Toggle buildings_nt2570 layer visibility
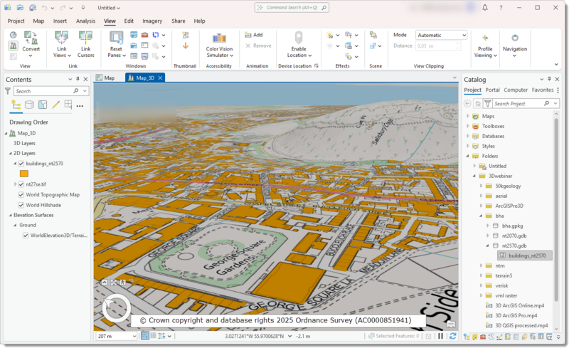This screenshot has width=569, height=348. (21, 164)
